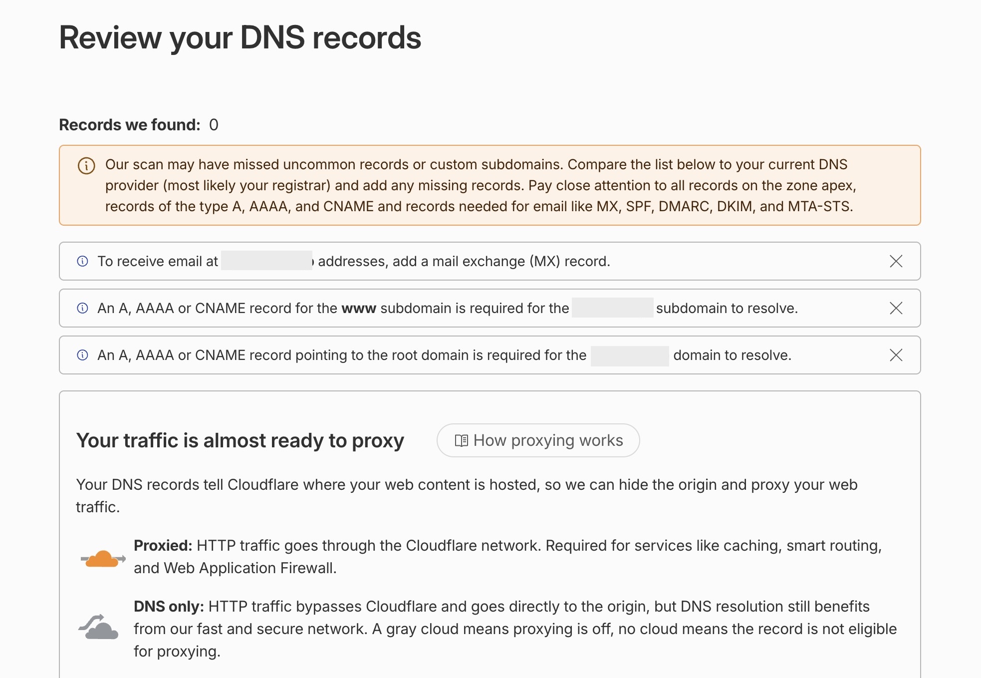Click info icon beside root domain message
Image resolution: width=981 pixels, height=678 pixels.
[x=83, y=355]
